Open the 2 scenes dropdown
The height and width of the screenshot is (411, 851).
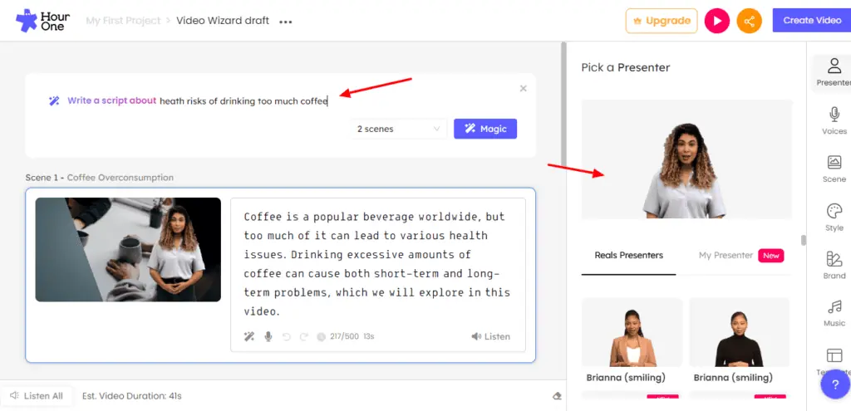pyautogui.click(x=398, y=129)
